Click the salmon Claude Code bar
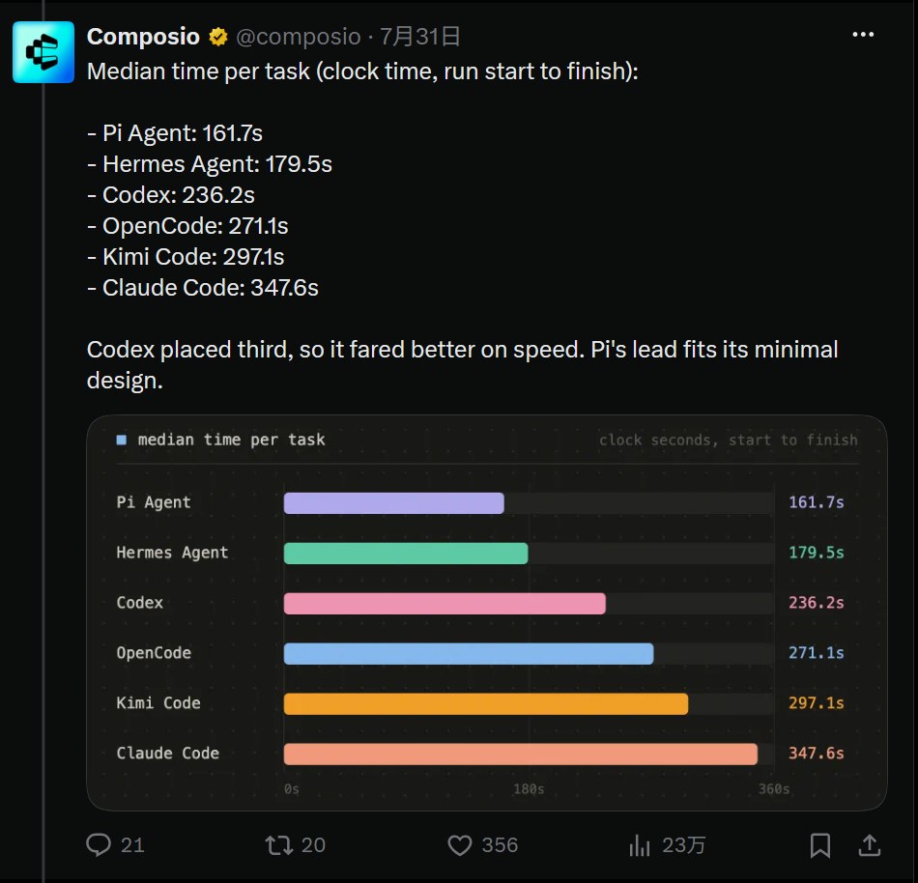The image size is (918, 883). (x=521, y=755)
